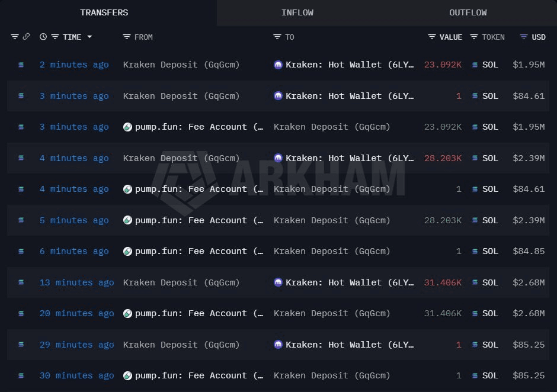Click Solana chain icon in 6 minutes ago row
This screenshot has width=557, height=392.
pos(21,251)
